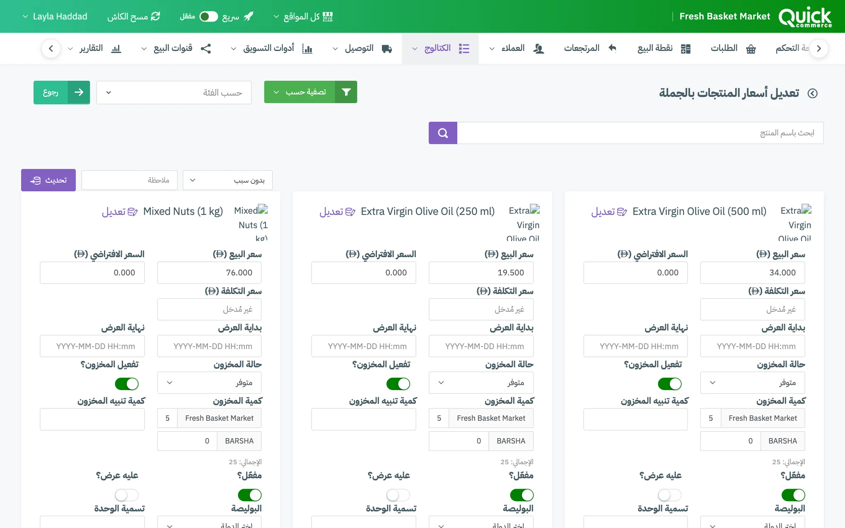Click the sales channels share icon
The image size is (845, 528).
[206, 48]
